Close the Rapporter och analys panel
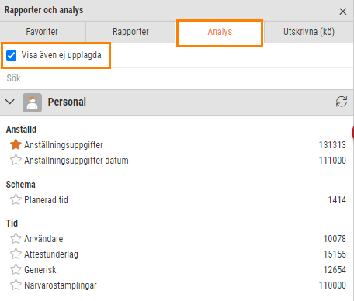 (x=343, y=12)
